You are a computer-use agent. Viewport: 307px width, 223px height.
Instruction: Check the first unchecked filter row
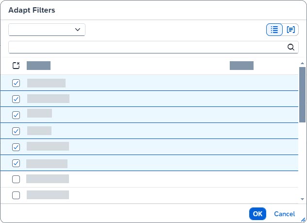point(16,179)
